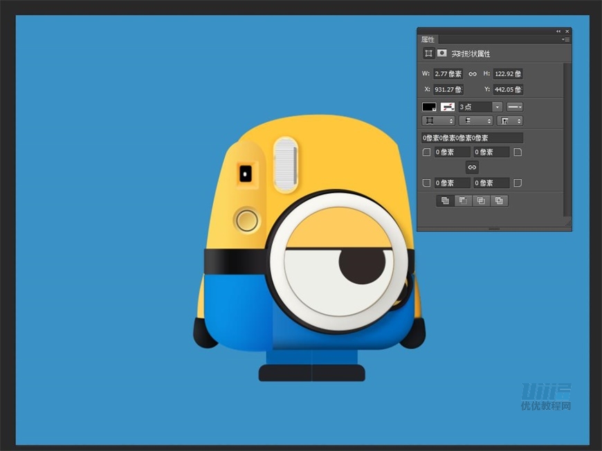Collapse the panel with the double-arrow icon
Screen dimensions: 602x451
[x=558, y=31]
